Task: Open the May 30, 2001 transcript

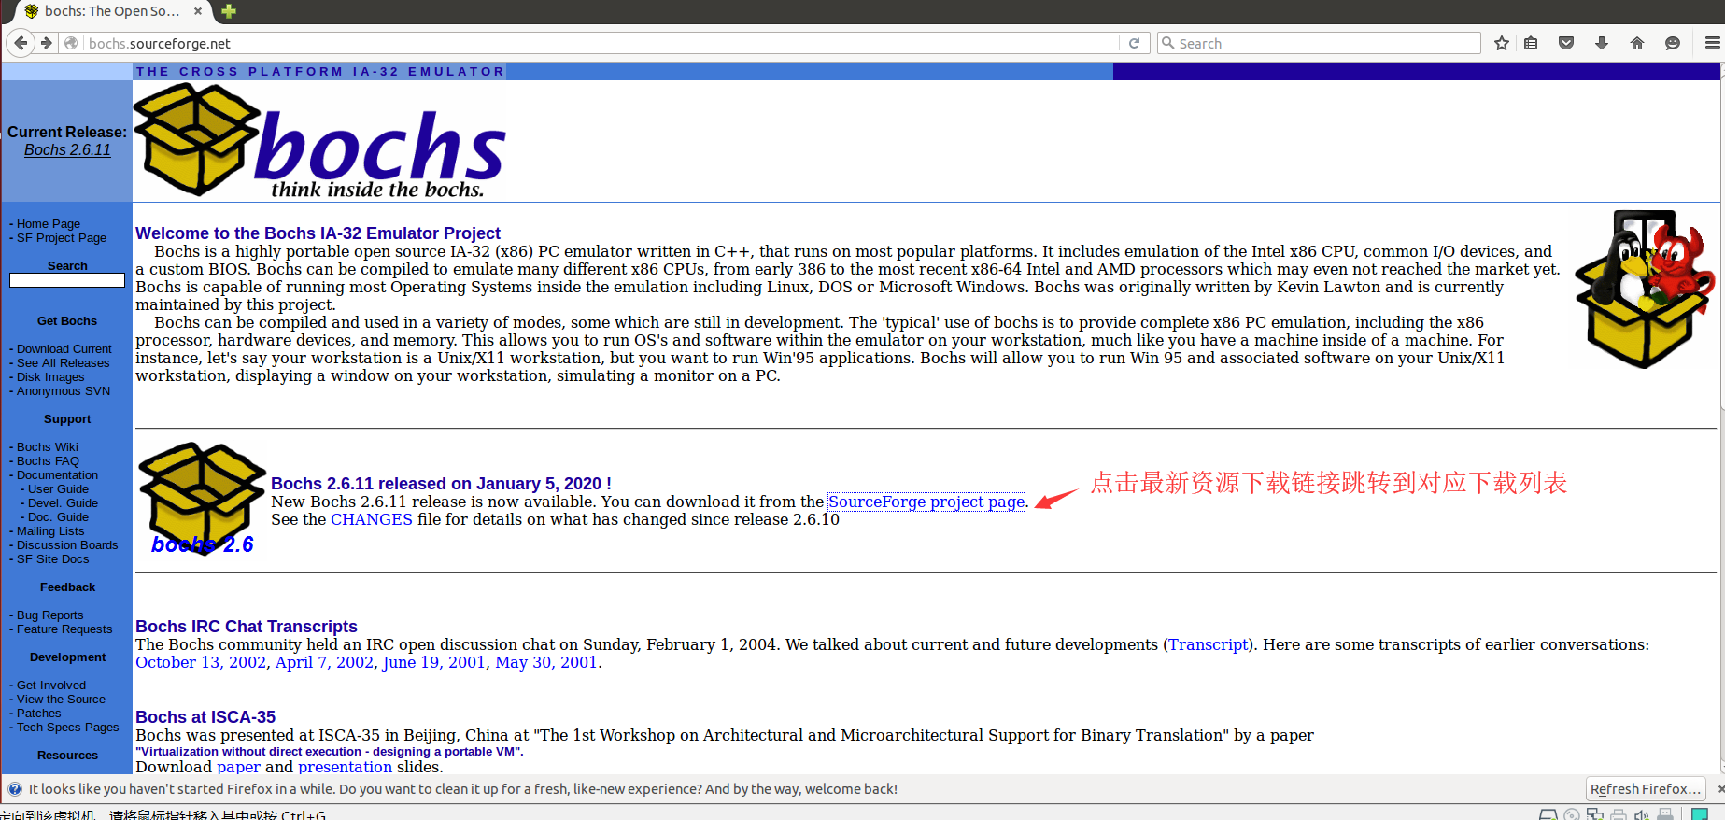Action: [546, 662]
